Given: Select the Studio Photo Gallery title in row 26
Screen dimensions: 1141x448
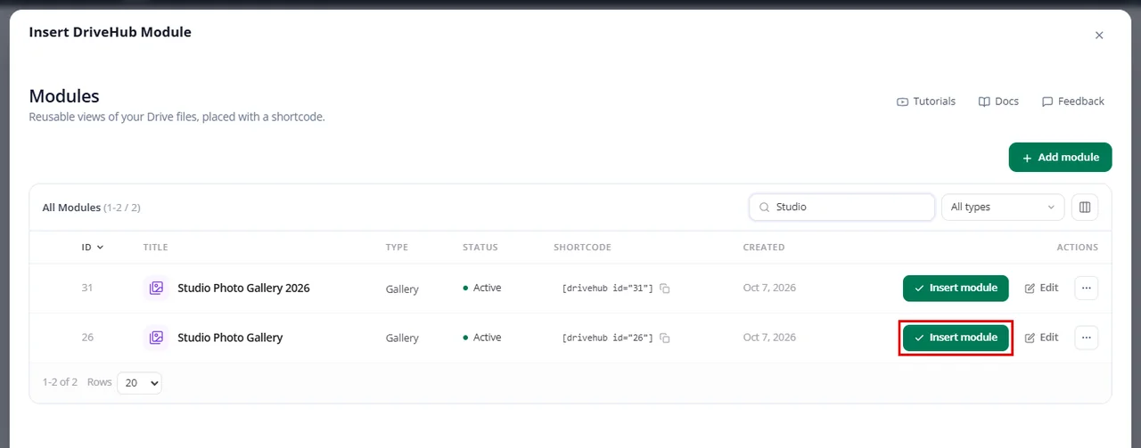Looking at the screenshot, I should point(230,338).
